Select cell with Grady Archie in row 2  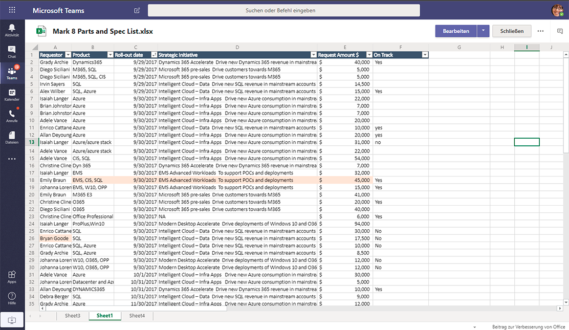55,62
